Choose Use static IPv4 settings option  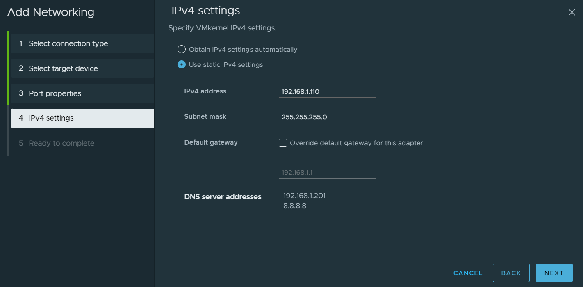182,65
